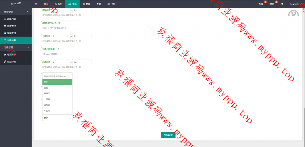Switch to the 角色 top menu tab

click(58, 4)
